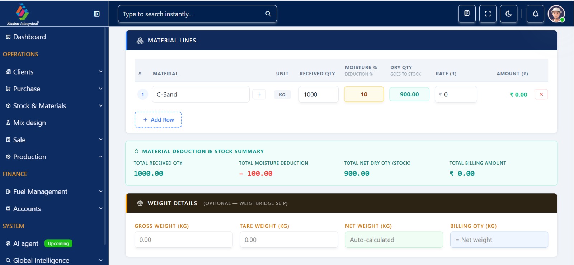
Task: Add a new material row
Action: [x=158, y=119]
